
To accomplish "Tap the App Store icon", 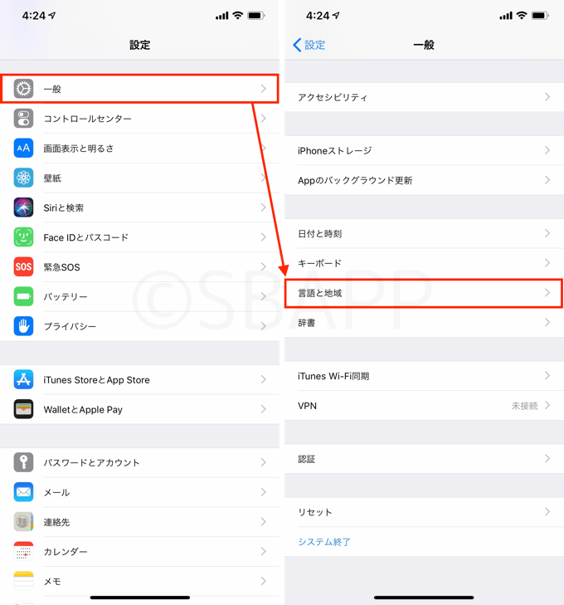I will pos(23,379).
